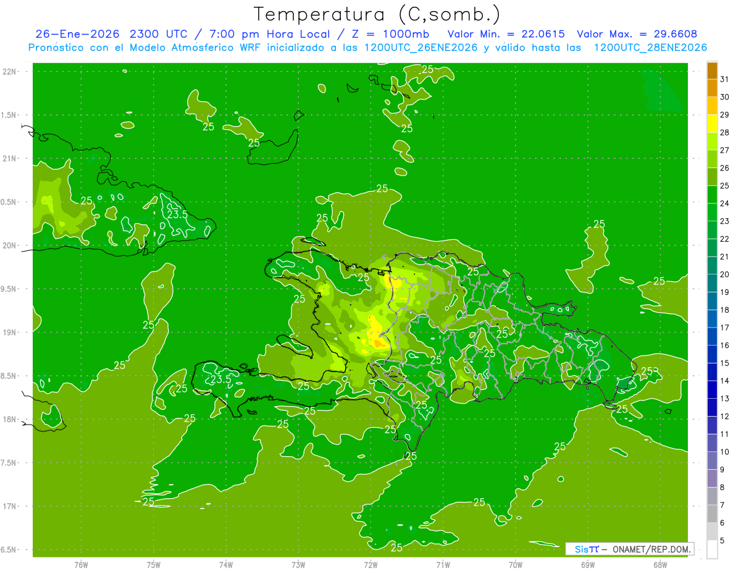Pick the orange legend swatch between 30 and 31
This screenshot has width=741, height=573.
(712, 88)
